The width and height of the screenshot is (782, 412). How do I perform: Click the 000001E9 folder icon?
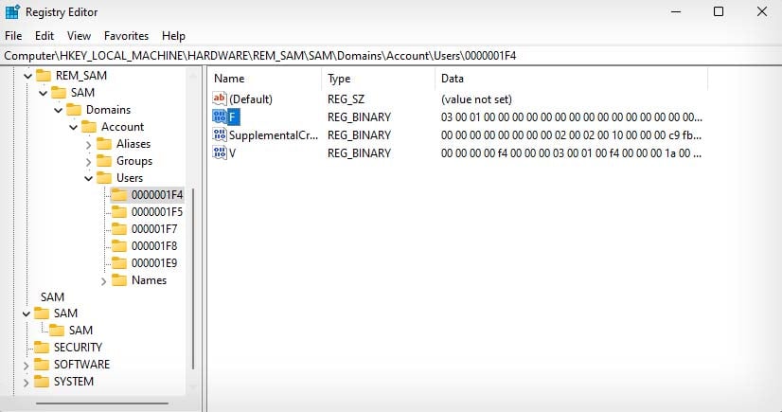(119, 263)
